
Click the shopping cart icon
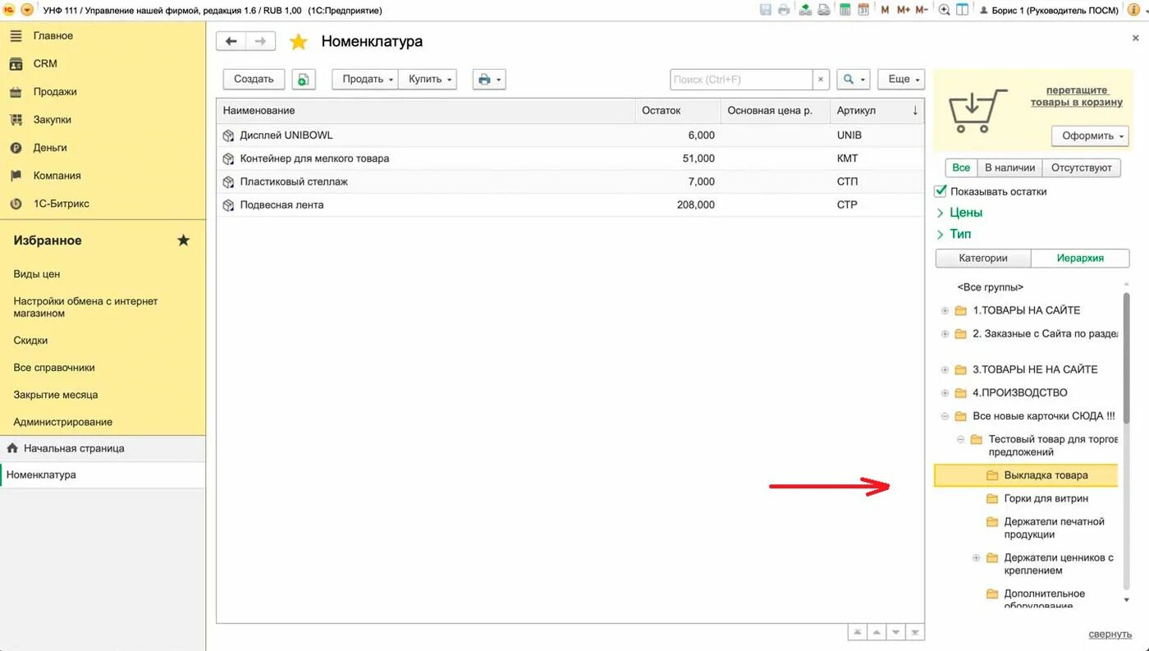pyautogui.click(x=977, y=111)
